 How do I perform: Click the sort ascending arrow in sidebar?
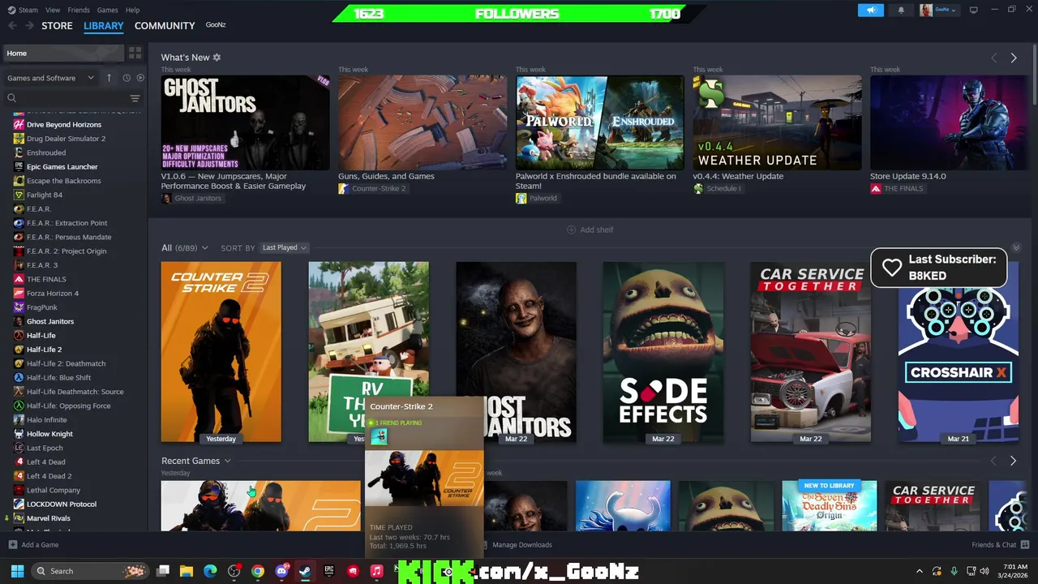pyautogui.click(x=109, y=78)
